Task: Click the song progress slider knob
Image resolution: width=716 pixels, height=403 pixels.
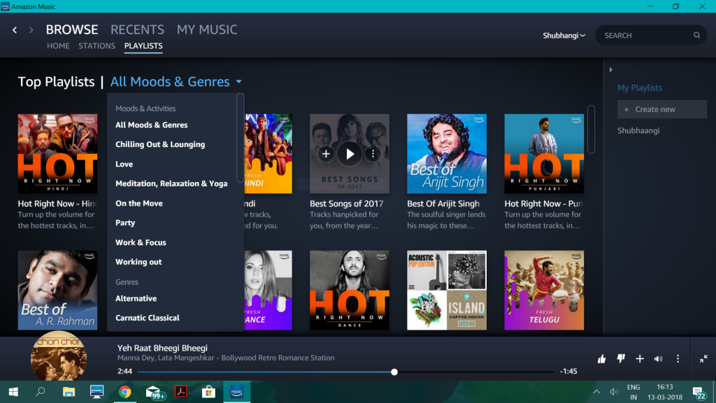Action: click(x=394, y=372)
